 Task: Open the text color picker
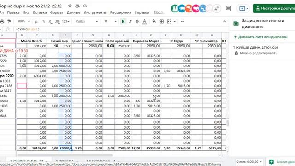tap(144, 22)
